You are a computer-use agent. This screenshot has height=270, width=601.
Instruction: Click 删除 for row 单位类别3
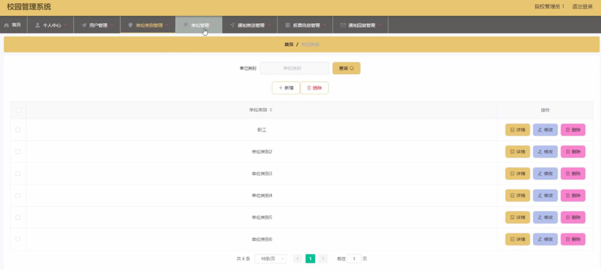click(x=573, y=174)
